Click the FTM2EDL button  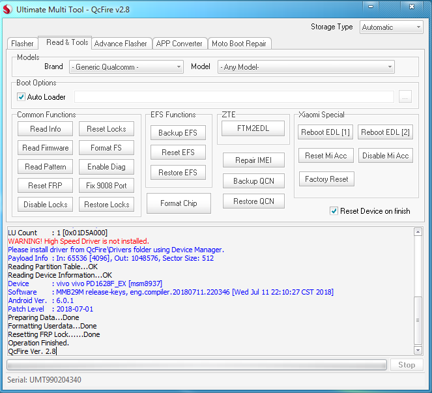[x=253, y=128]
